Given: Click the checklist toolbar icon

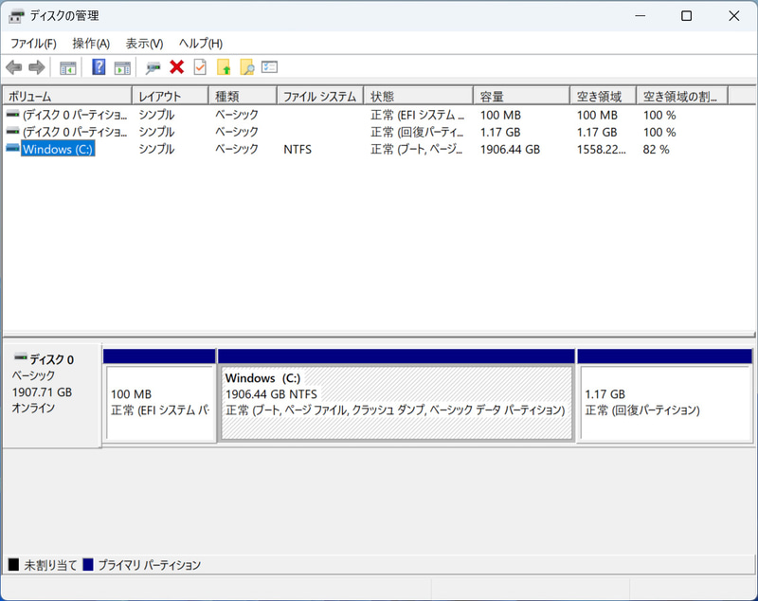Looking at the screenshot, I should (x=268, y=66).
